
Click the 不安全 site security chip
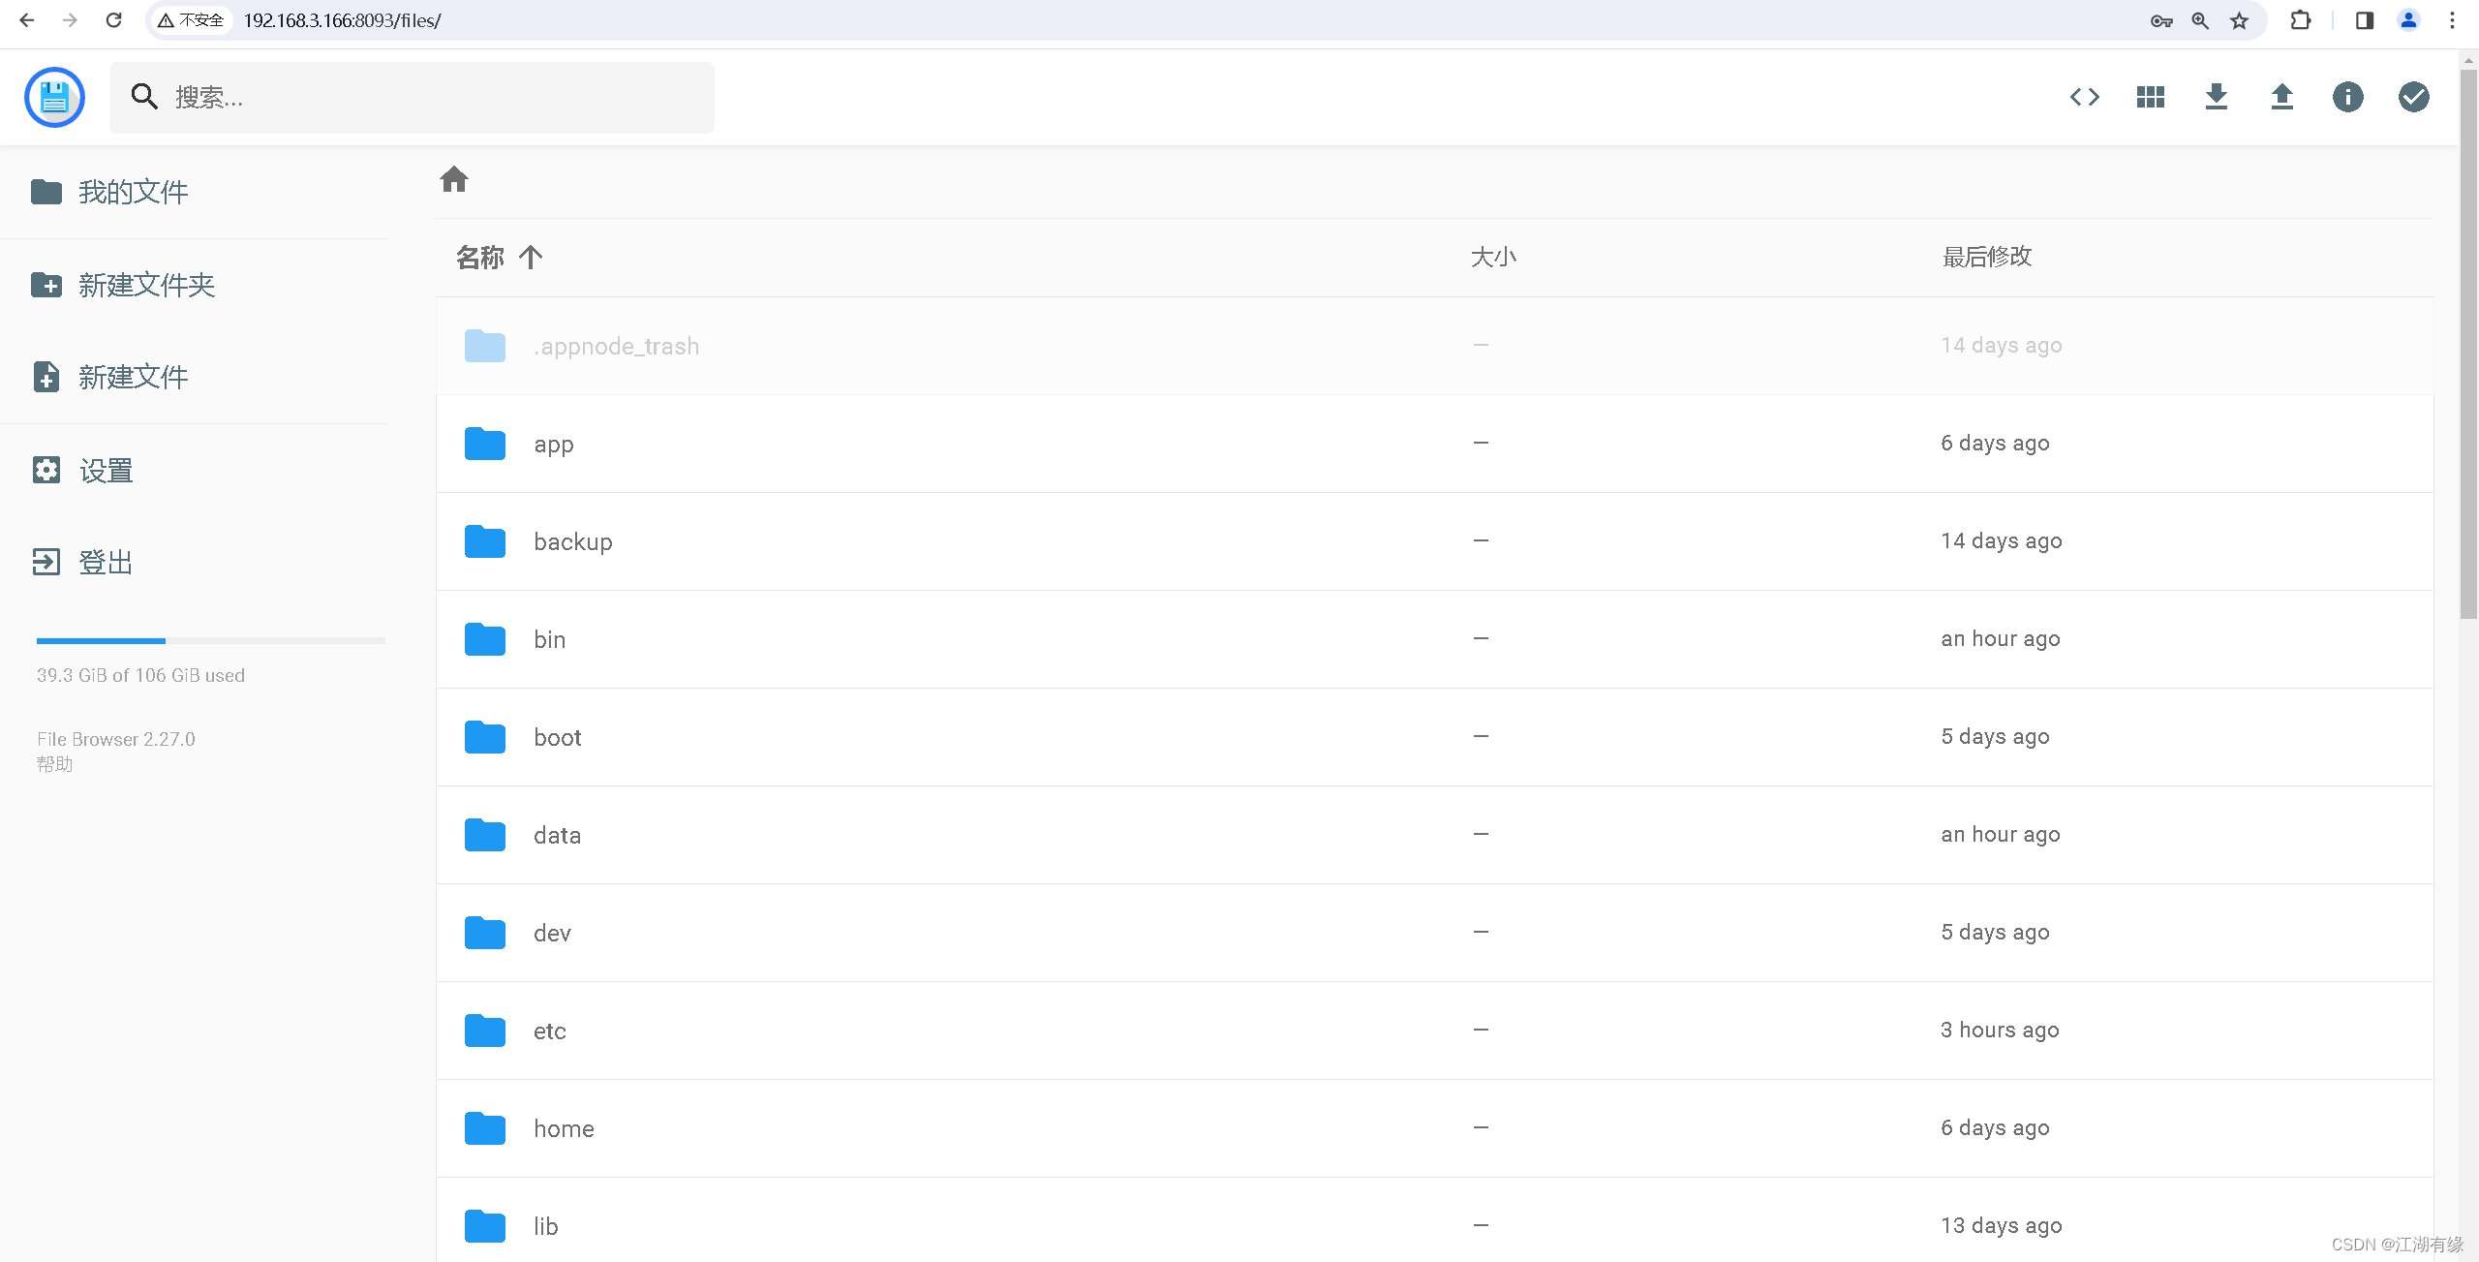click(192, 20)
